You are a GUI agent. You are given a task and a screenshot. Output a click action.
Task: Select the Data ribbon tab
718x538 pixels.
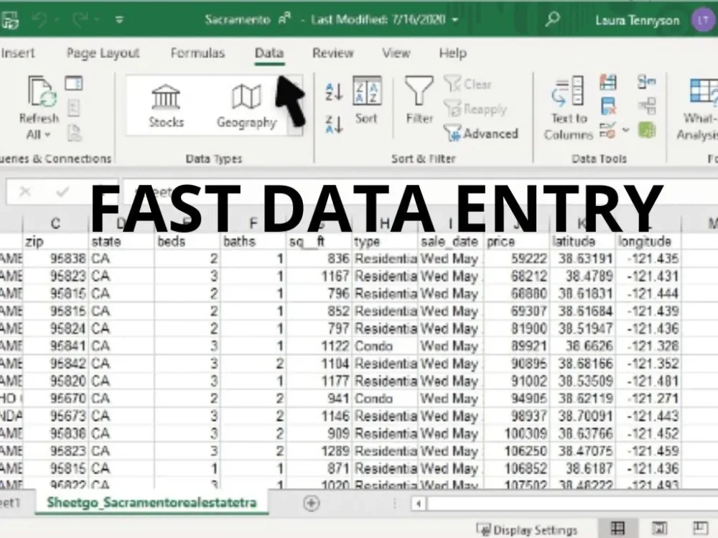(269, 53)
